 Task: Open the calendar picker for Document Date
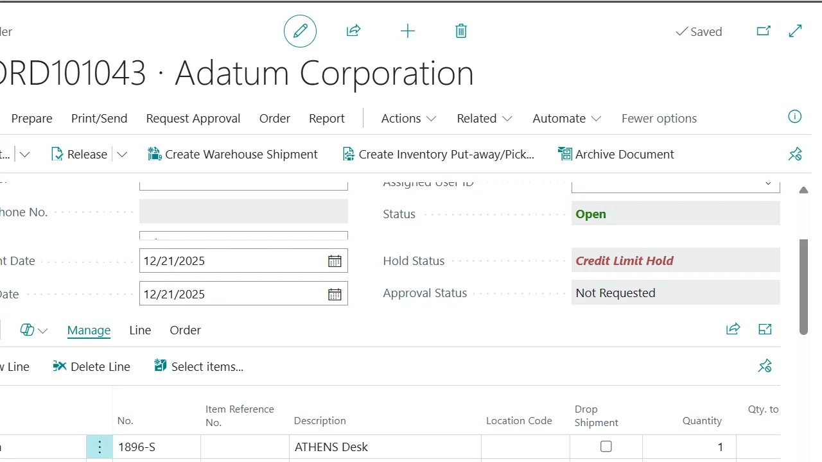pyautogui.click(x=335, y=261)
